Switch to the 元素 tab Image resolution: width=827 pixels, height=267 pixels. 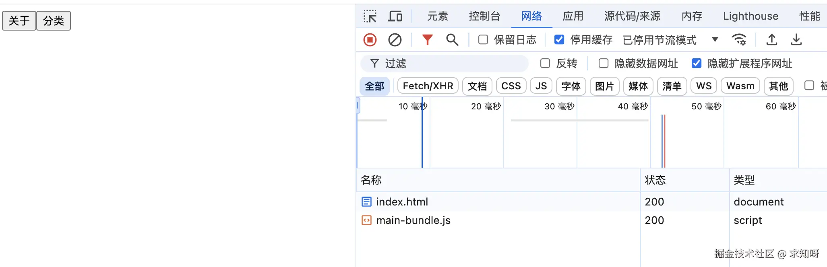437,16
